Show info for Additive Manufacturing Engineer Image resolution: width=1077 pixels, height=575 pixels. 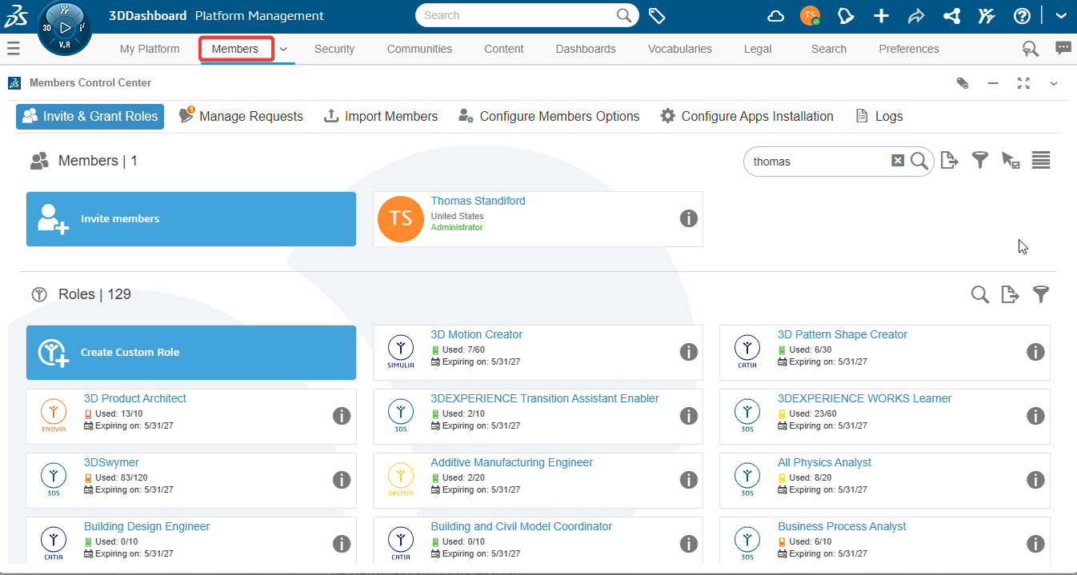pos(689,480)
